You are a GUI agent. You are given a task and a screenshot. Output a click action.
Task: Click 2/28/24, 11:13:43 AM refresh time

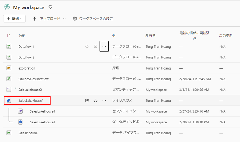tap(195, 79)
